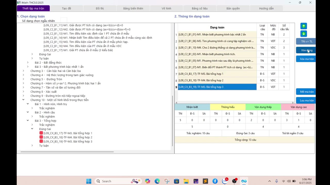
Task: Expand Bài 2 - Bất đẳng thức
Action: pos(28,62)
